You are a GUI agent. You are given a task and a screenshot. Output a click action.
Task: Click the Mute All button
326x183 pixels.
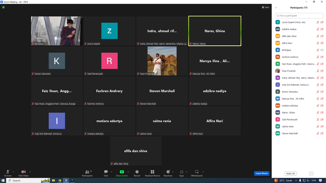[x=290, y=173]
